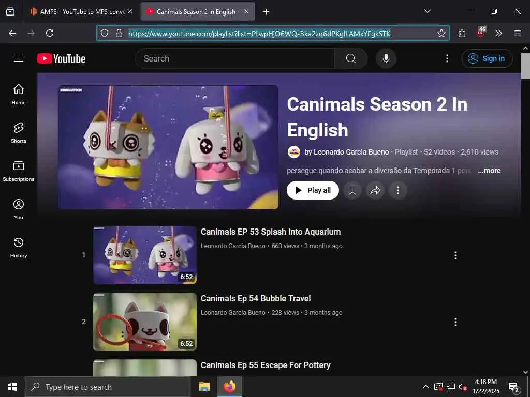The image size is (530, 397).
Task: Open a new browser tab
Action: (x=267, y=12)
